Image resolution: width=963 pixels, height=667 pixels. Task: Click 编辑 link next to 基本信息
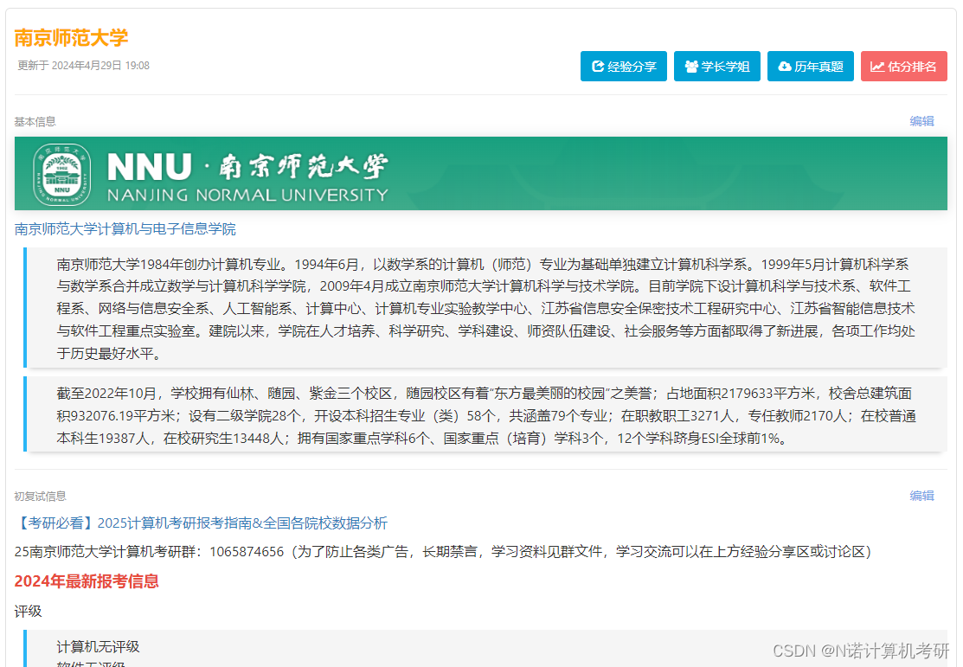click(921, 121)
